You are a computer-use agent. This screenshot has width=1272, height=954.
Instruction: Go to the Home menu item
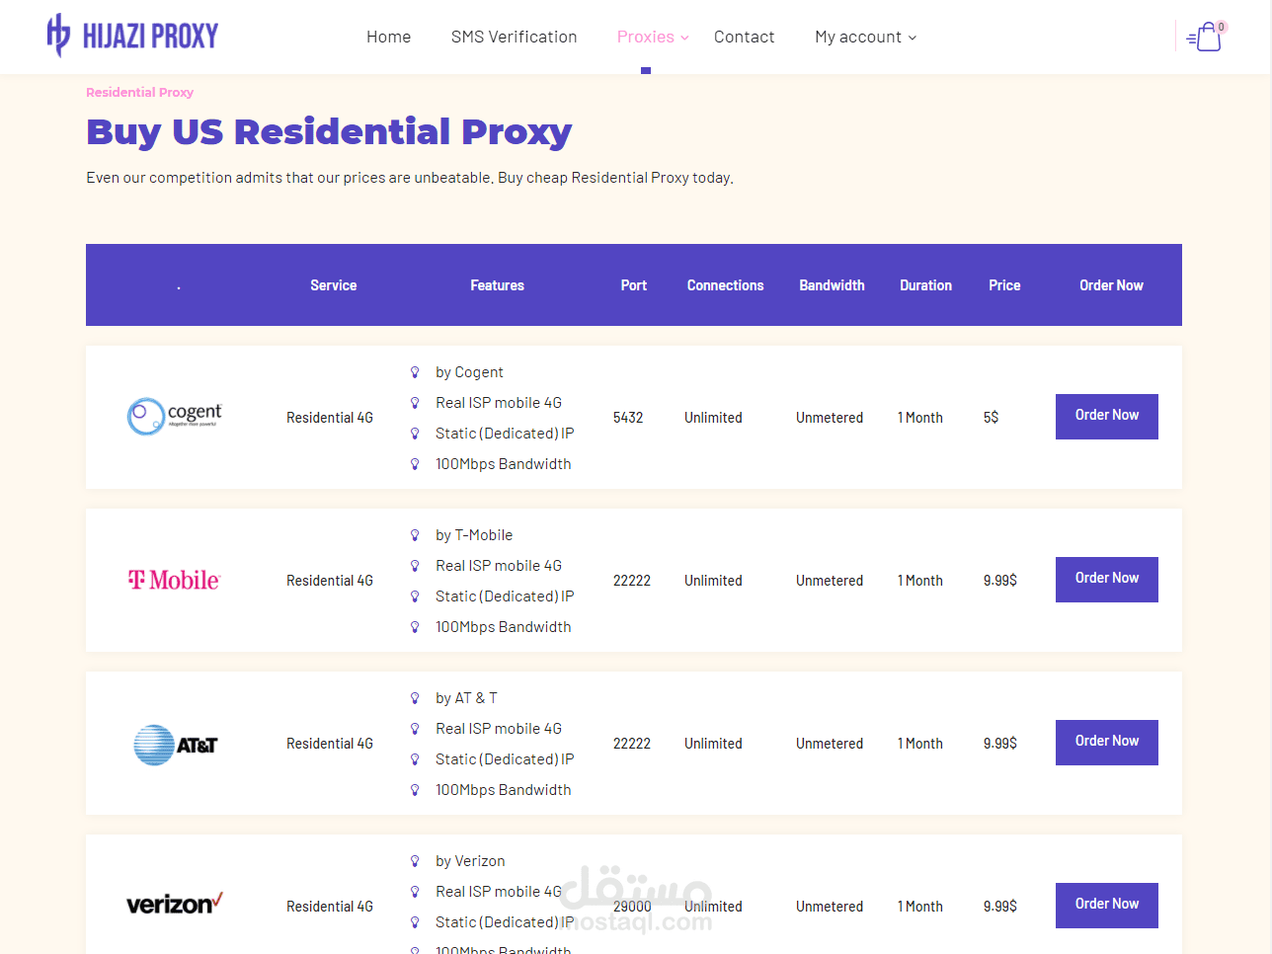click(388, 37)
